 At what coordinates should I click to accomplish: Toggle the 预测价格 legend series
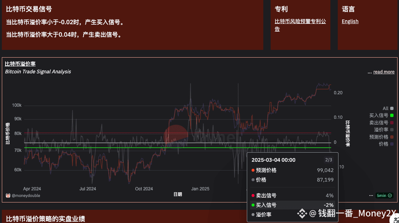click(x=381, y=137)
